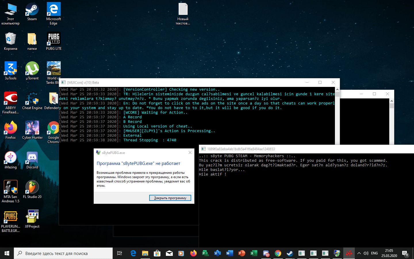The width and height of the screenshot is (414, 259).
Task: Click the 'sByte PUBG STEAM - Memoryhackers' header line
Action: pos(247,156)
